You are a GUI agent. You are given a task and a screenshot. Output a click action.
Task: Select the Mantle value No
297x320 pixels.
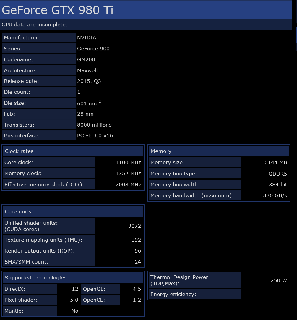tap(75, 311)
